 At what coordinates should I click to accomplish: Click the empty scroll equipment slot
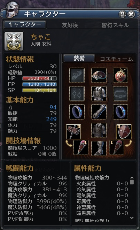[x=77, y=75]
